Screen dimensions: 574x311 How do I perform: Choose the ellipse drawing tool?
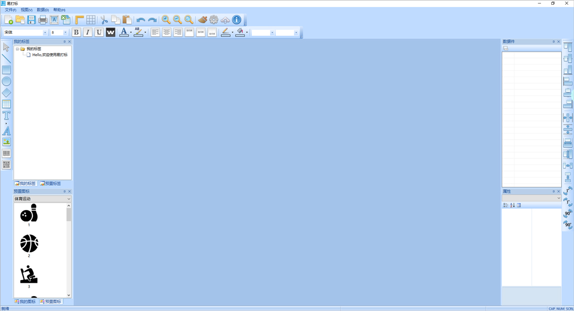pyautogui.click(x=6, y=81)
